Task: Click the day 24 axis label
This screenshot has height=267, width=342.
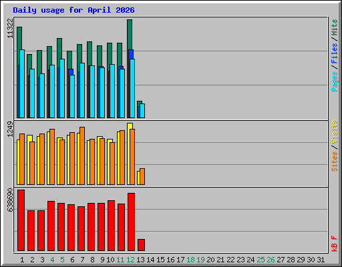Action: pos(250,260)
